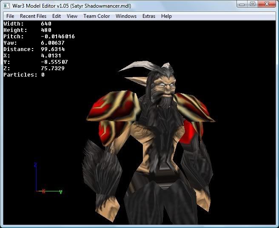Screen dimensions: 279x228
Task: Maximize the War3 Model Editor window
Action: coord(253,4)
